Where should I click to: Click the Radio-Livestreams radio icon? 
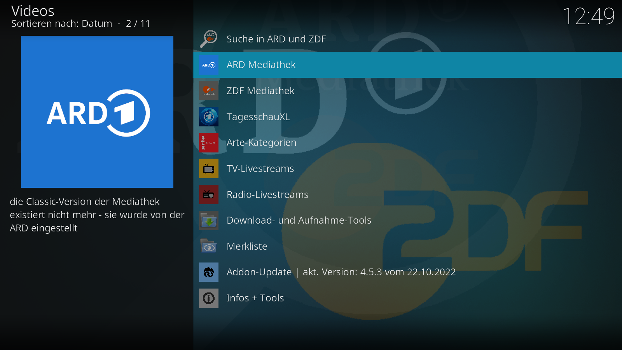(x=209, y=194)
